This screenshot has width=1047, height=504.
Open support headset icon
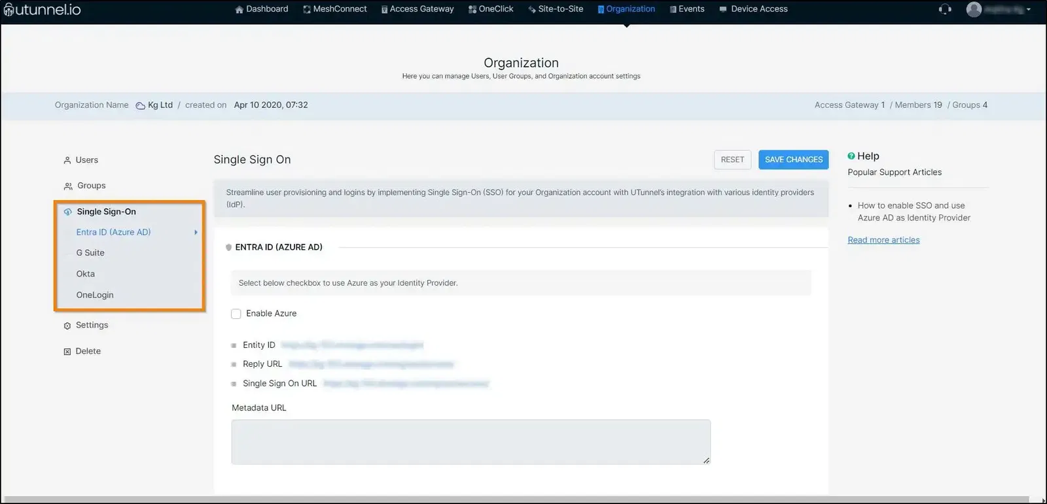(945, 9)
